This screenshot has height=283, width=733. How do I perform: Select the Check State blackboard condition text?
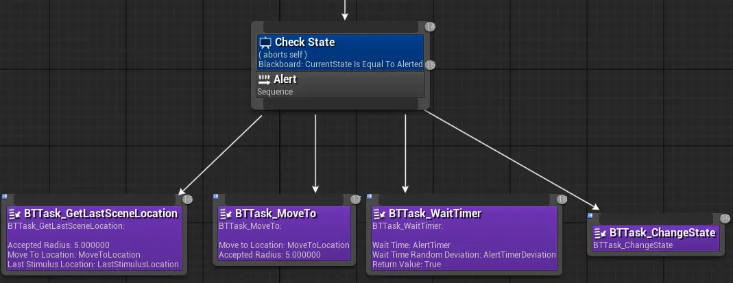pos(340,64)
